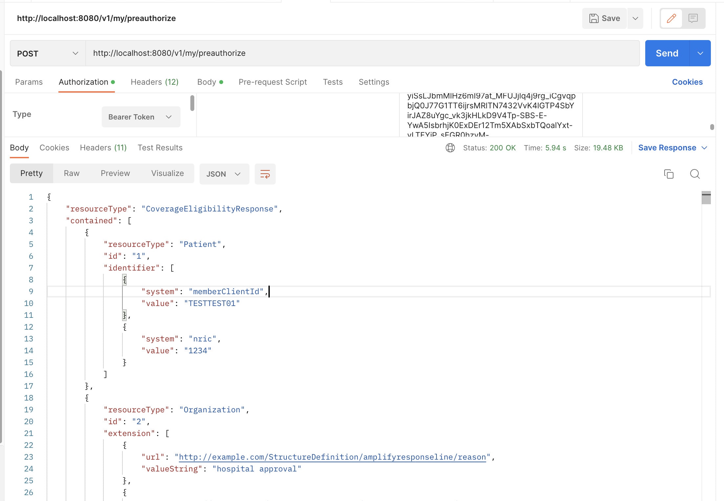Click Save Response
Viewport: 724px width, 501px height.
click(x=667, y=148)
